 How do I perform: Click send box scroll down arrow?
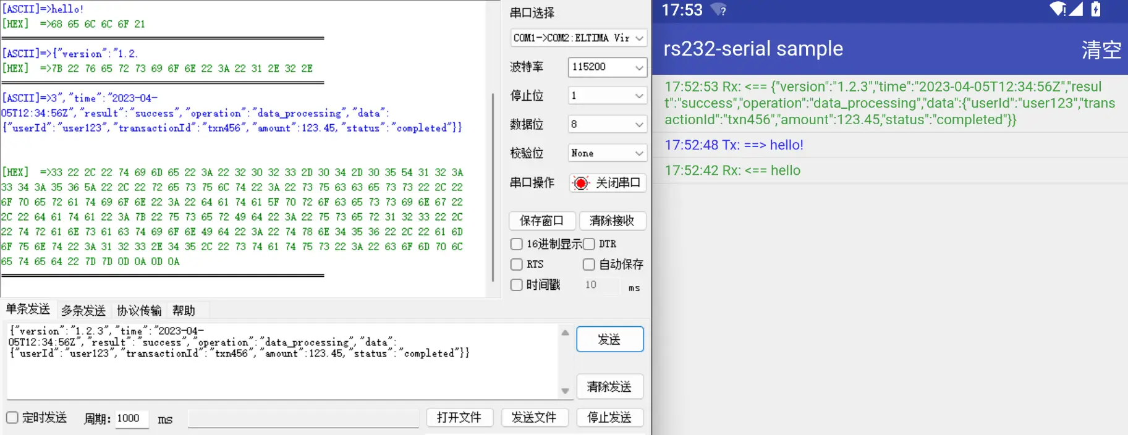pyautogui.click(x=565, y=391)
